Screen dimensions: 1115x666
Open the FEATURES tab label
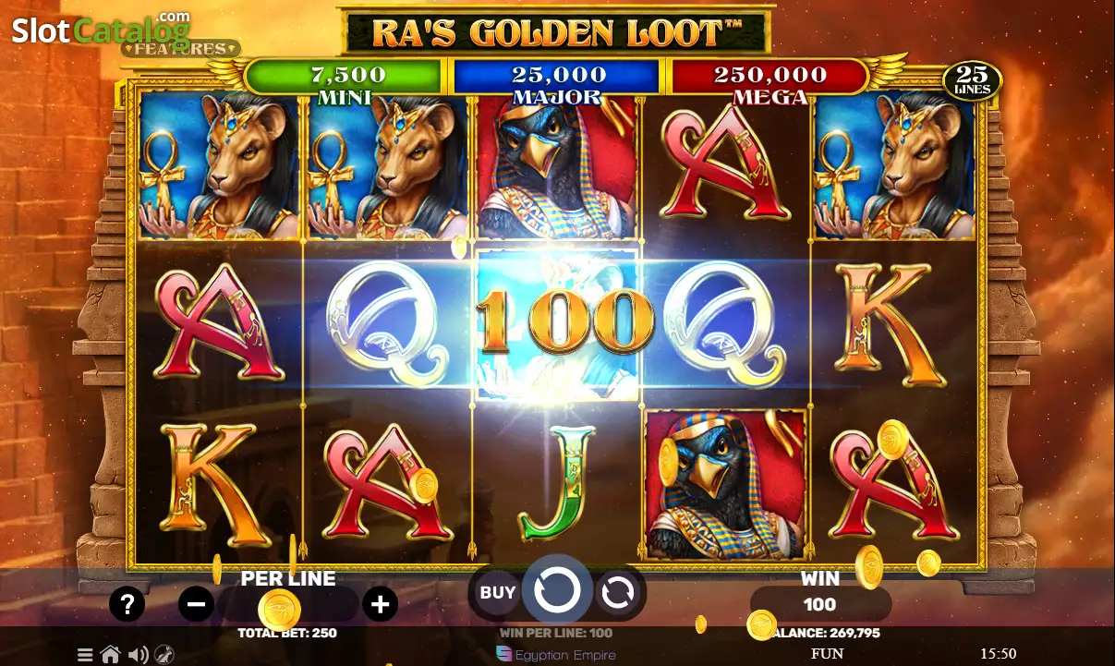pos(180,48)
